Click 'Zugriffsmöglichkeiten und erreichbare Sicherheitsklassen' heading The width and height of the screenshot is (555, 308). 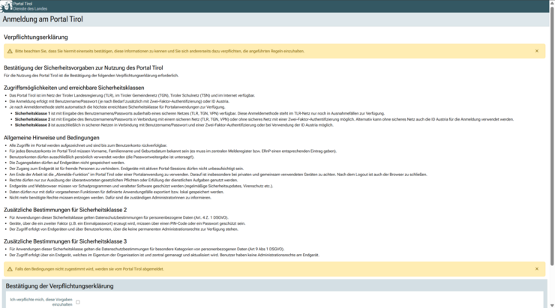click(74, 88)
